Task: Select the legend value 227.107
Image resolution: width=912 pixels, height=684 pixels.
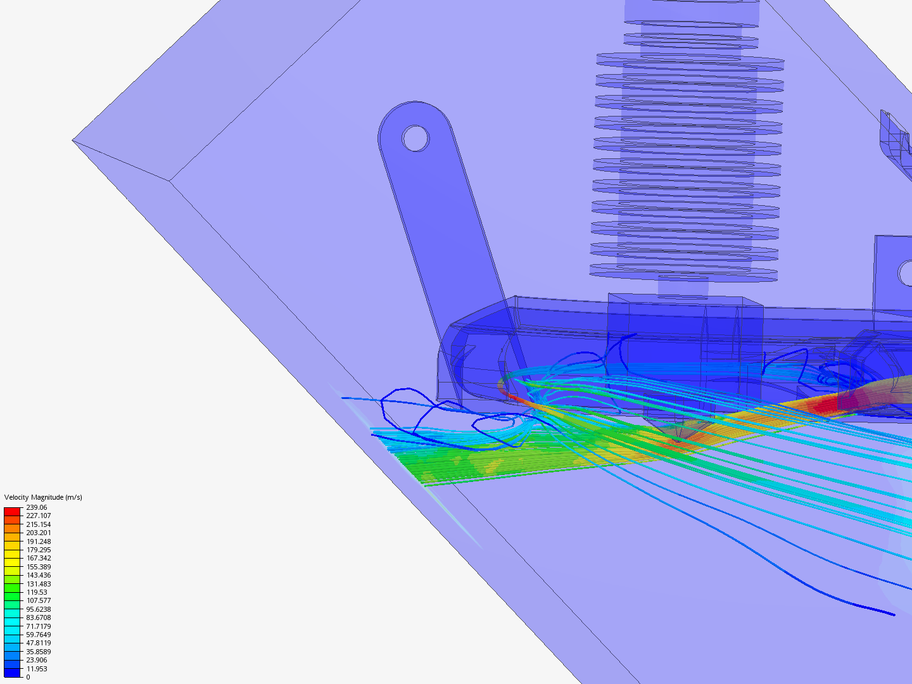Action: click(39, 516)
